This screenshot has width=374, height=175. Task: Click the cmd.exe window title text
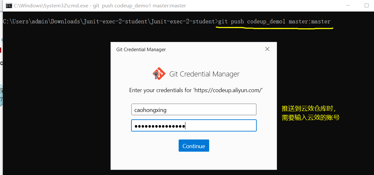[x=100, y=6]
